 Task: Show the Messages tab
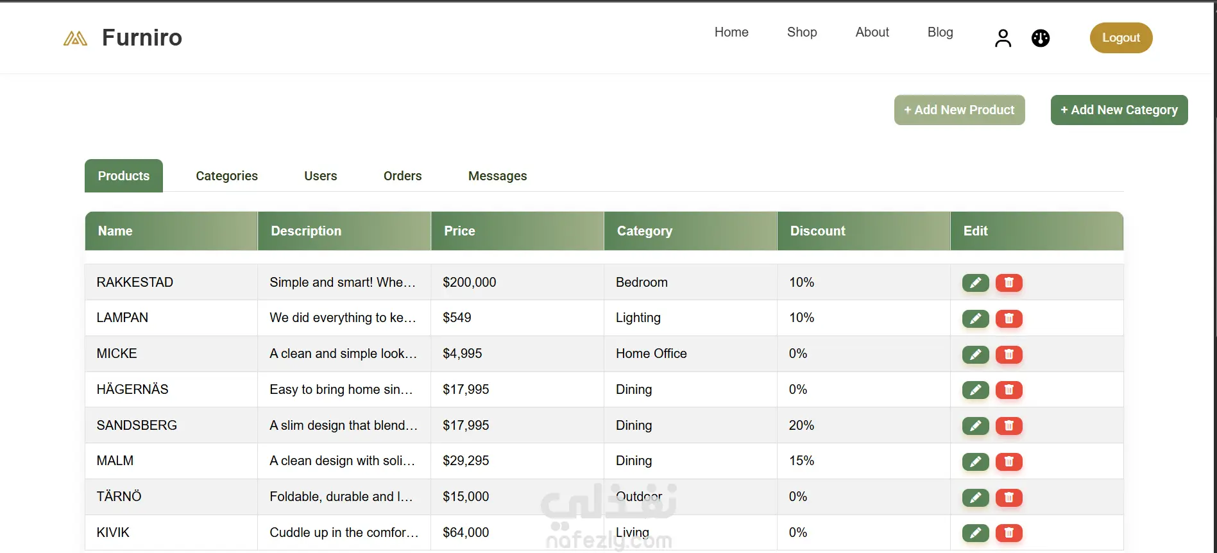point(497,176)
